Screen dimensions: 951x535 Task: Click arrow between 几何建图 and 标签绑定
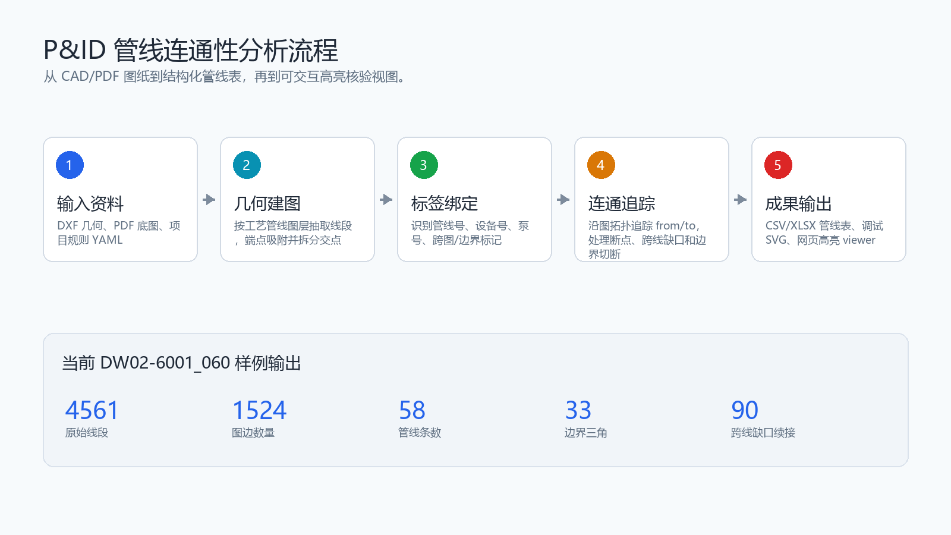386,200
